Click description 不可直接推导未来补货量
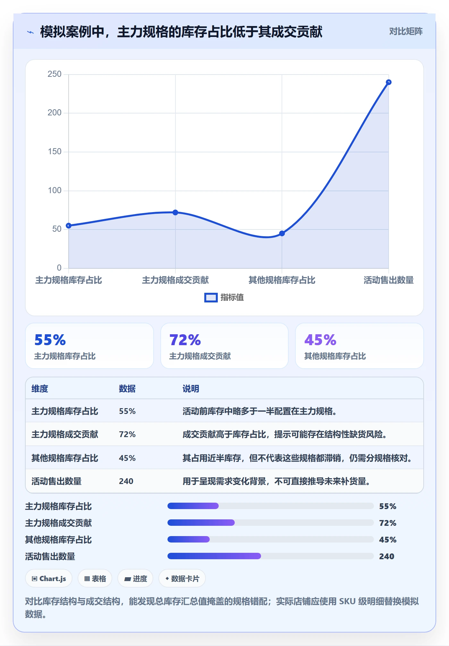The height and width of the screenshot is (646, 449). click(x=276, y=481)
